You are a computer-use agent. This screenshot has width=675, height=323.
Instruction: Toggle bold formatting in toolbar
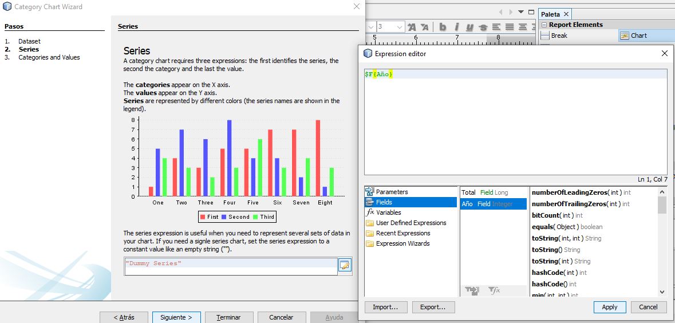click(x=443, y=27)
